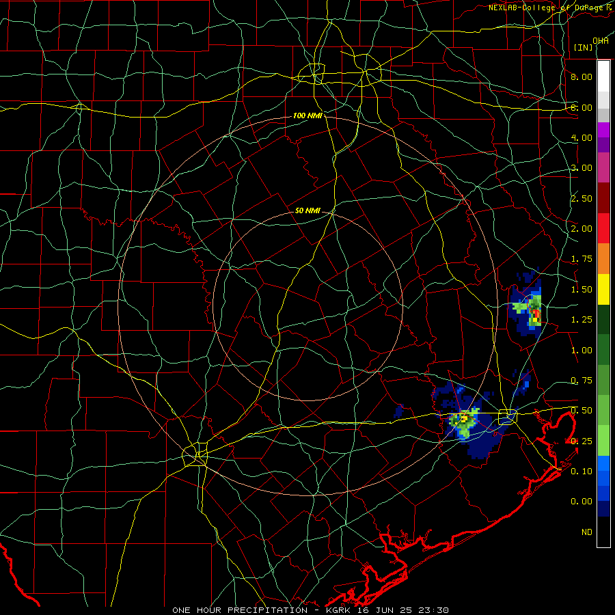Click the "50 NMI" range ring label
The image size is (615, 615).
308,210
